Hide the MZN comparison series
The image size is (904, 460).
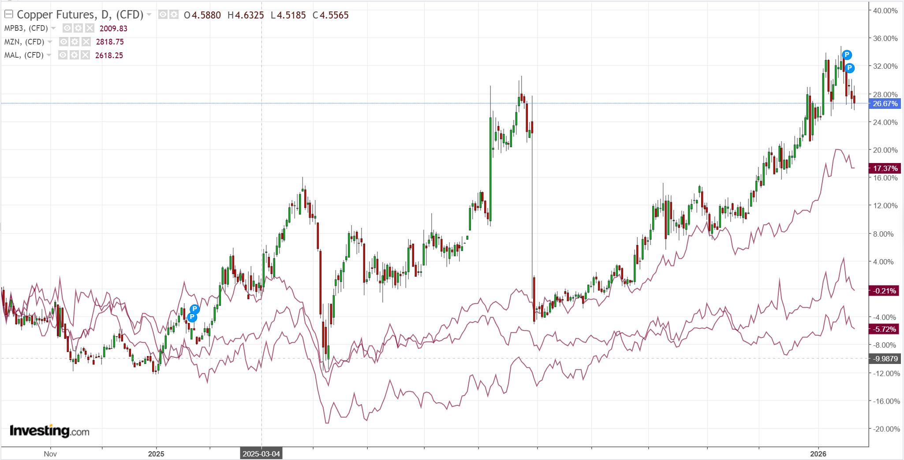[x=64, y=42]
